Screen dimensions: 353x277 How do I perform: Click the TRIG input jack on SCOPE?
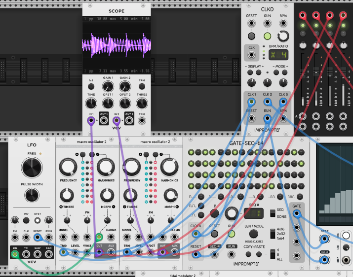coord(142,121)
